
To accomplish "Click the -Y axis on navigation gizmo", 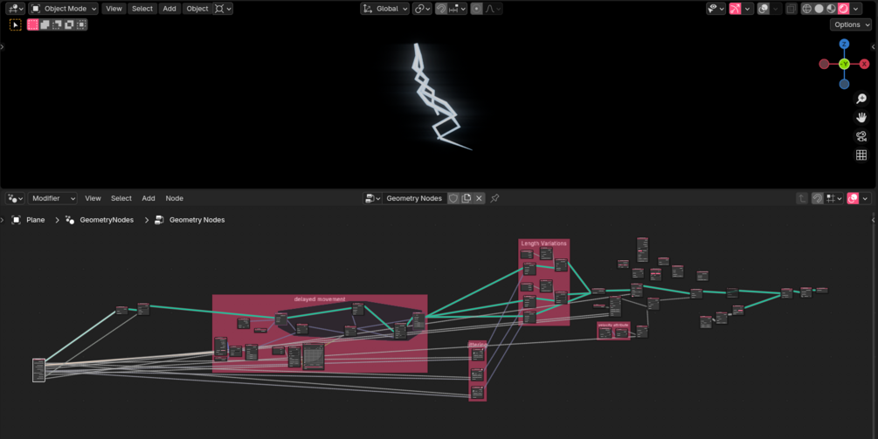I will pos(845,65).
